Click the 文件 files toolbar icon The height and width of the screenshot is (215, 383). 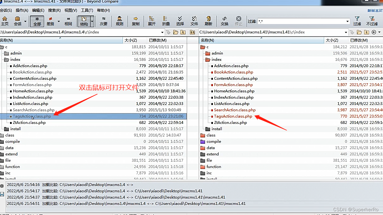coord(194,21)
